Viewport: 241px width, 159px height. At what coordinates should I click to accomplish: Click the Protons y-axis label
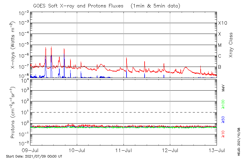pyautogui.click(x=13, y=113)
